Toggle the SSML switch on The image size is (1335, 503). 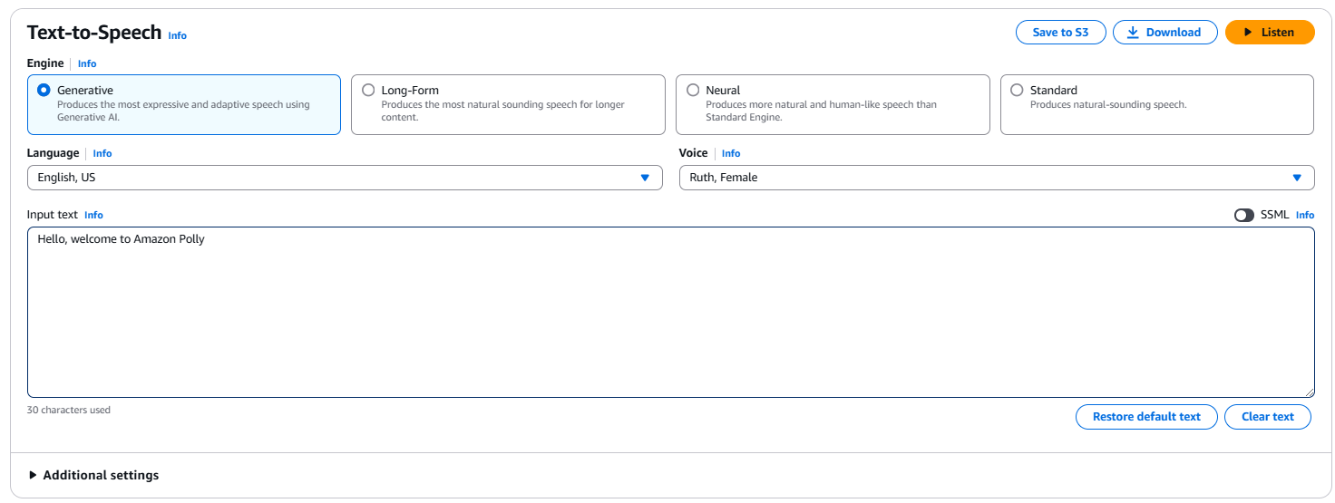1244,215
